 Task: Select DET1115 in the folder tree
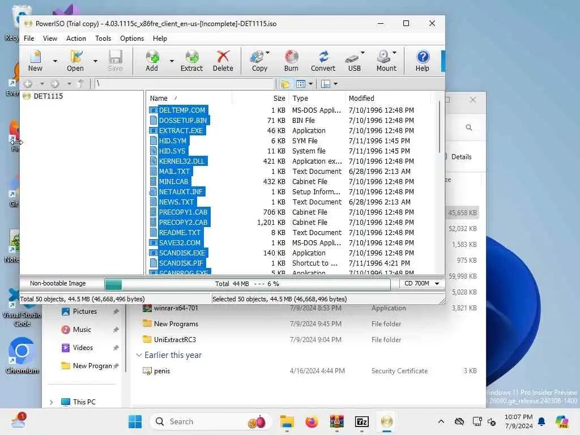48,96
